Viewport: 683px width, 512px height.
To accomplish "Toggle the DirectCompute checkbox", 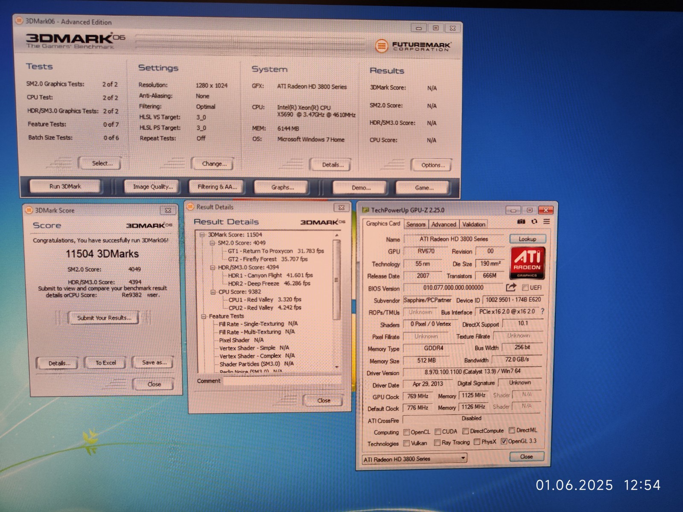I will point(466,431).
